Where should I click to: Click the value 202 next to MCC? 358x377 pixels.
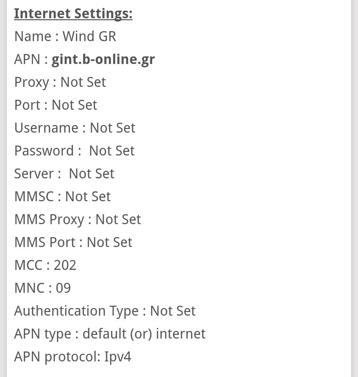(x=65, y=265)
